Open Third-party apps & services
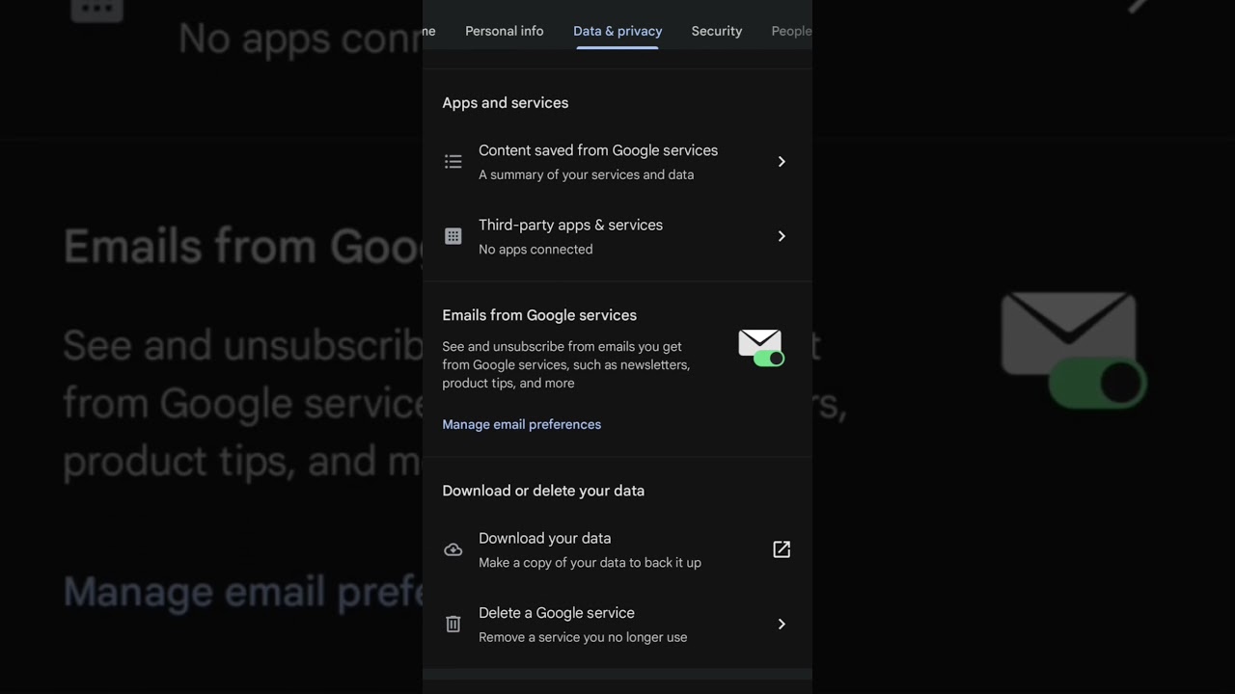Image resolution: width=1235 pixels, height=694 pixels. pos(617,236)
